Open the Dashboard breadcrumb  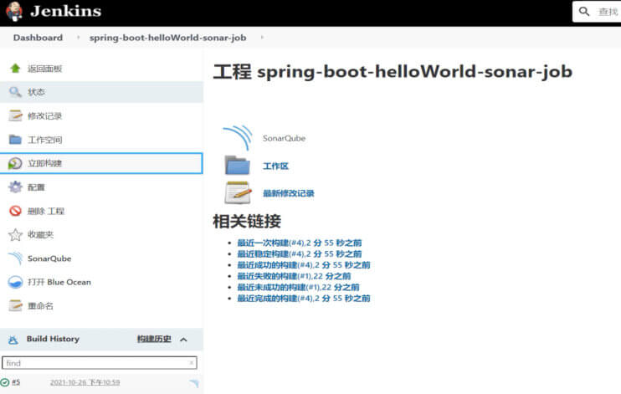pos(38,38)
